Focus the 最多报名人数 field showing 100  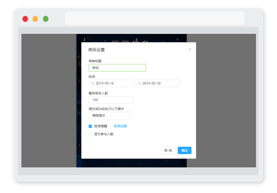click(111, 100)
